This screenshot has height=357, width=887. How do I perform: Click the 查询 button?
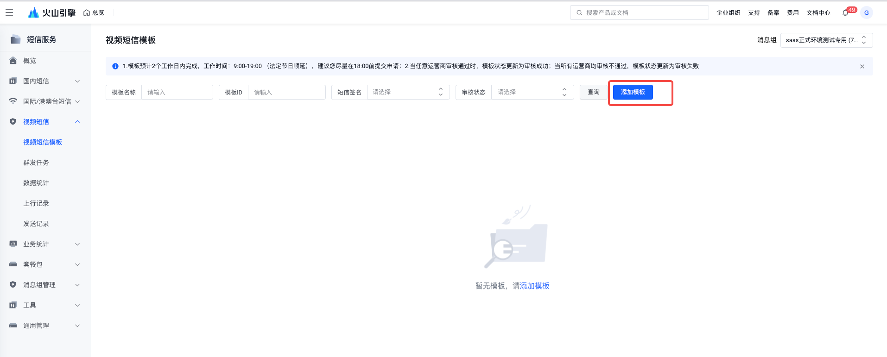coord(594,92)
